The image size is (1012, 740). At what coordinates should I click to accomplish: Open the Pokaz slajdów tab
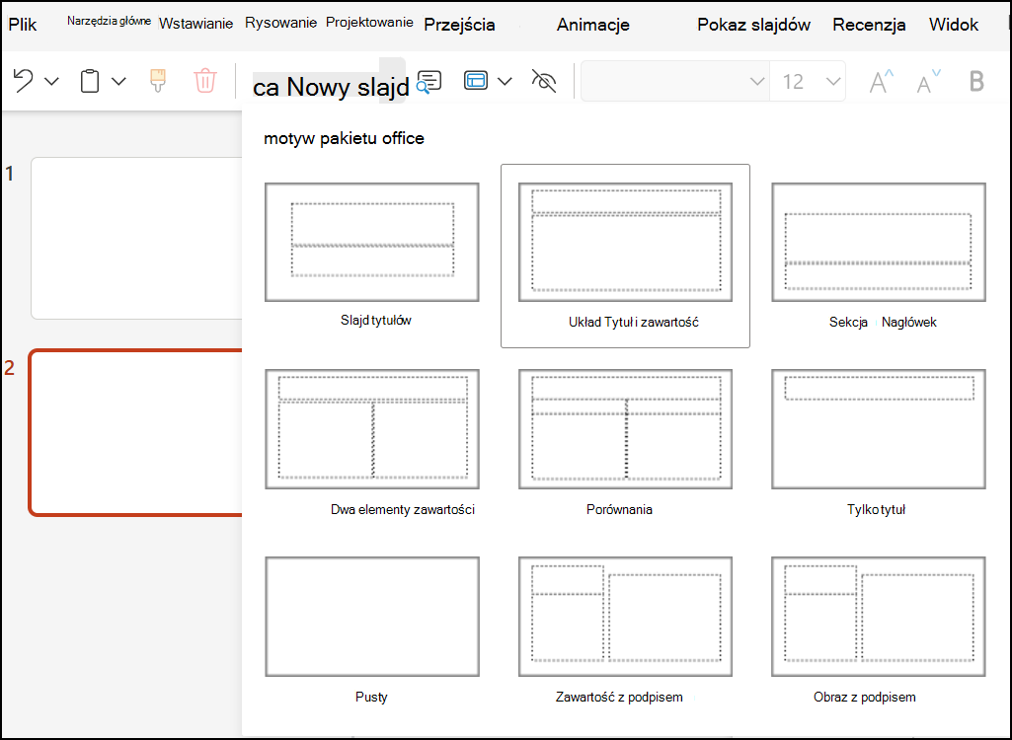pyautogui.click(x=754, y=25)
